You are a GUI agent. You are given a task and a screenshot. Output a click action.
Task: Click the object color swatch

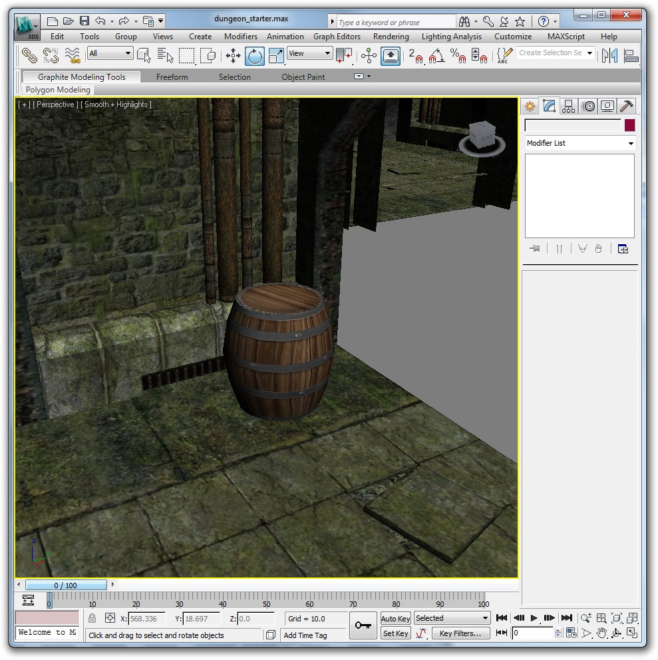coord(629,125)
